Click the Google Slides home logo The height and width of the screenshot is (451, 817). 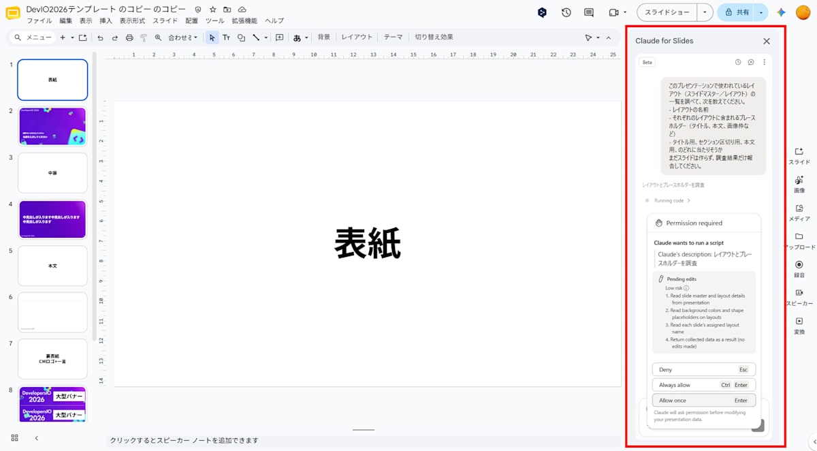pos(13,13)
